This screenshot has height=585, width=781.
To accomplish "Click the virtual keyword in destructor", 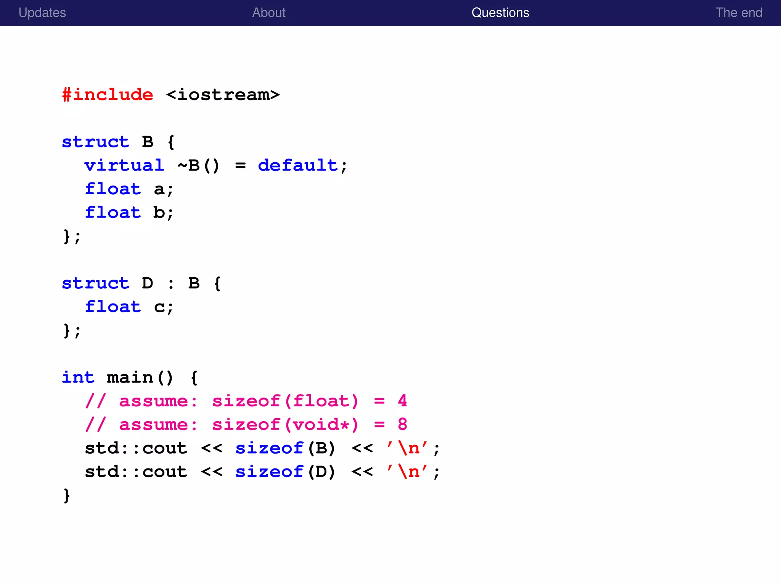I will (x=124, y=165).
